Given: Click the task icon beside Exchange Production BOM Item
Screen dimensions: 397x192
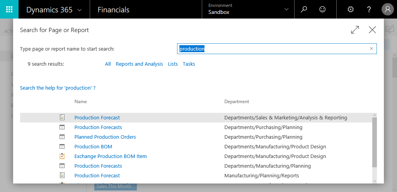Looking at the screenshot, I should pyautogui.click(x=62, y=156).
